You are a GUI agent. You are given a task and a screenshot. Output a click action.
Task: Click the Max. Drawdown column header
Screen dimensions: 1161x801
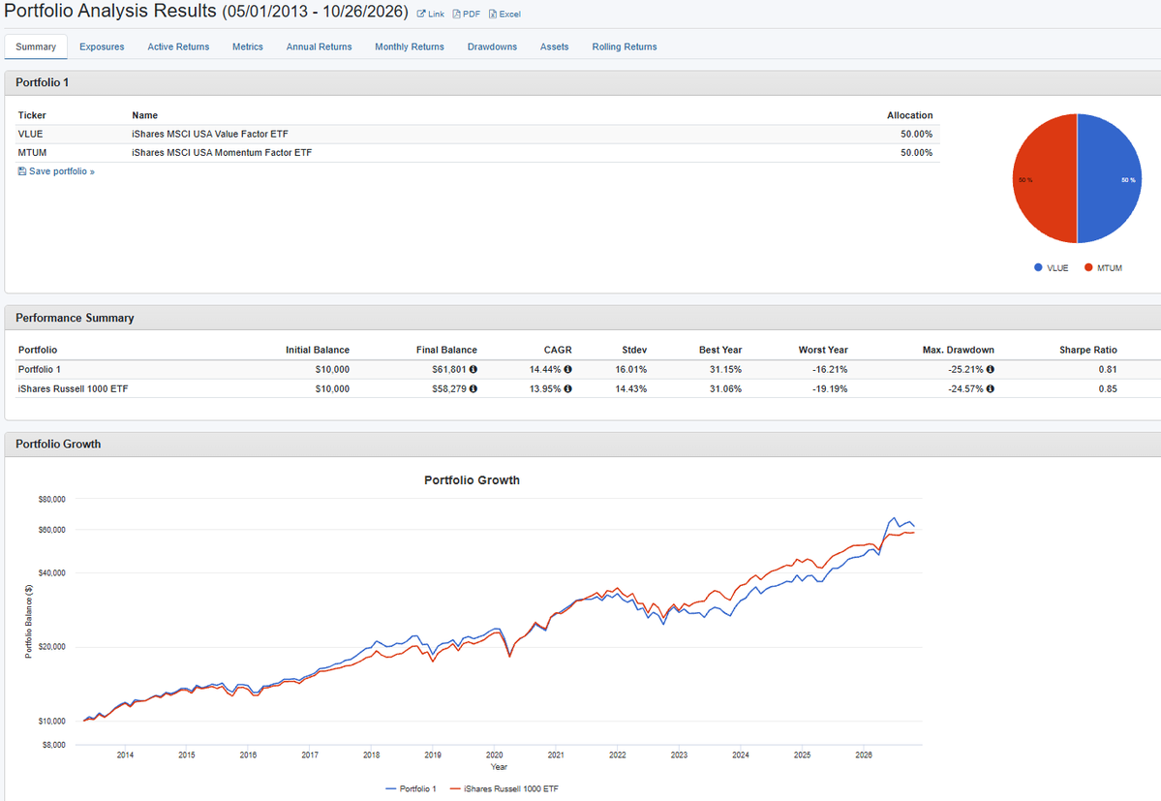pyautogui.click(x=958, y=351)
